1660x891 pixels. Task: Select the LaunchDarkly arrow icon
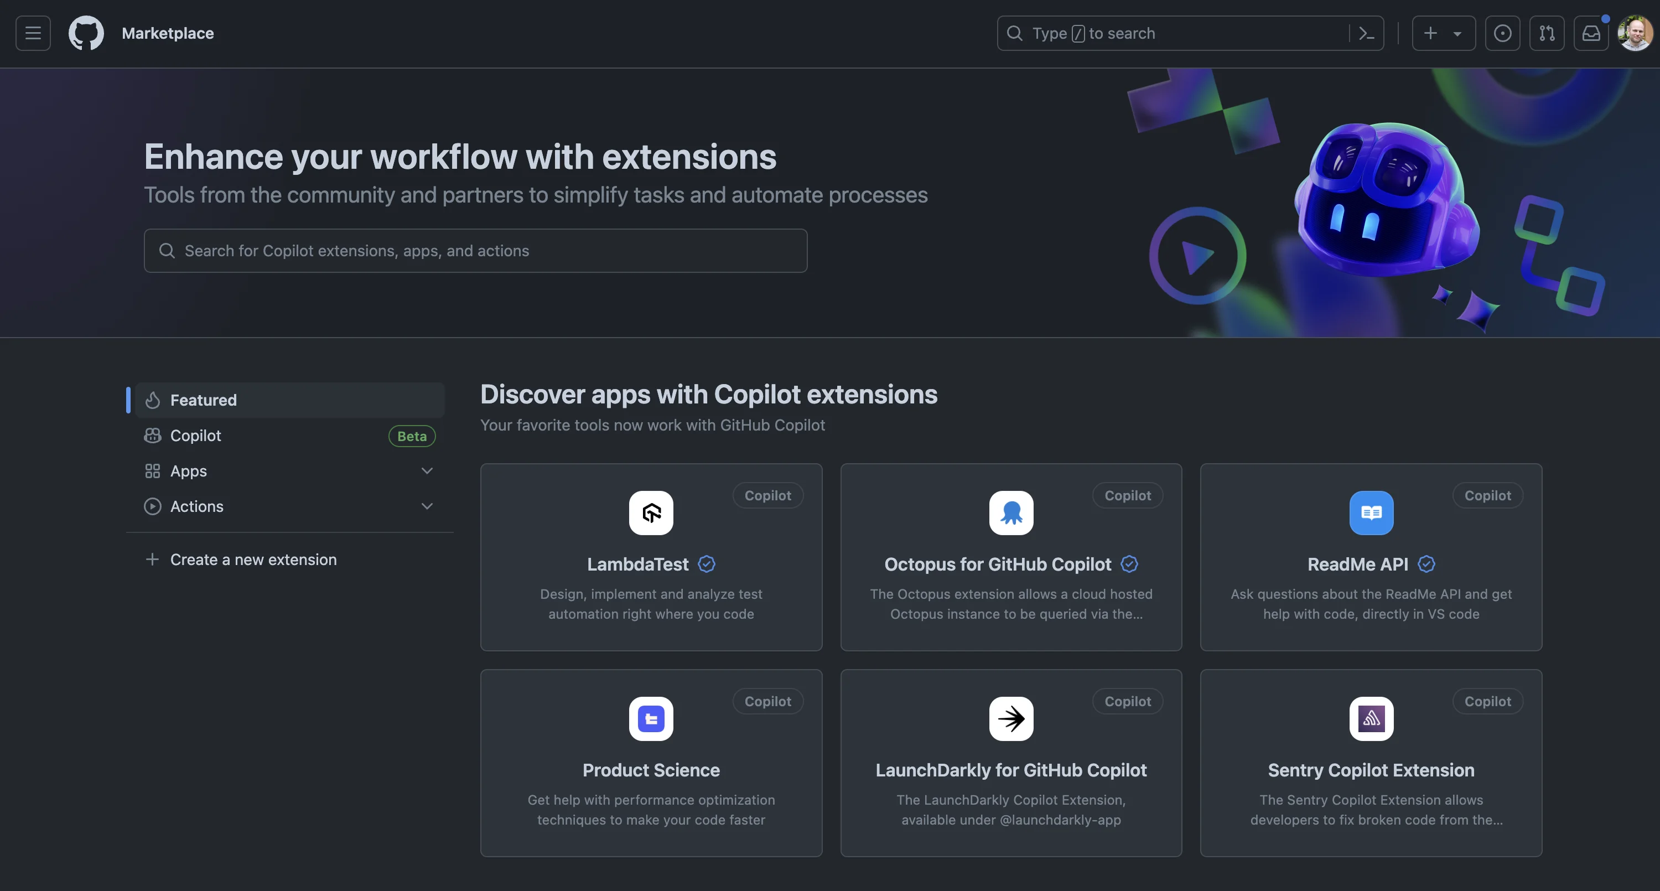tap(1011, 719)
